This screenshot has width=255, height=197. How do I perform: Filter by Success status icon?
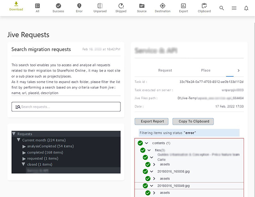[x=58, y=6]
